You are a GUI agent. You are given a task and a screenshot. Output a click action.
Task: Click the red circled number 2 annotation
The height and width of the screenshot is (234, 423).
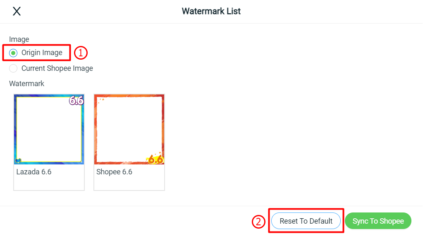tap(258, 222)
